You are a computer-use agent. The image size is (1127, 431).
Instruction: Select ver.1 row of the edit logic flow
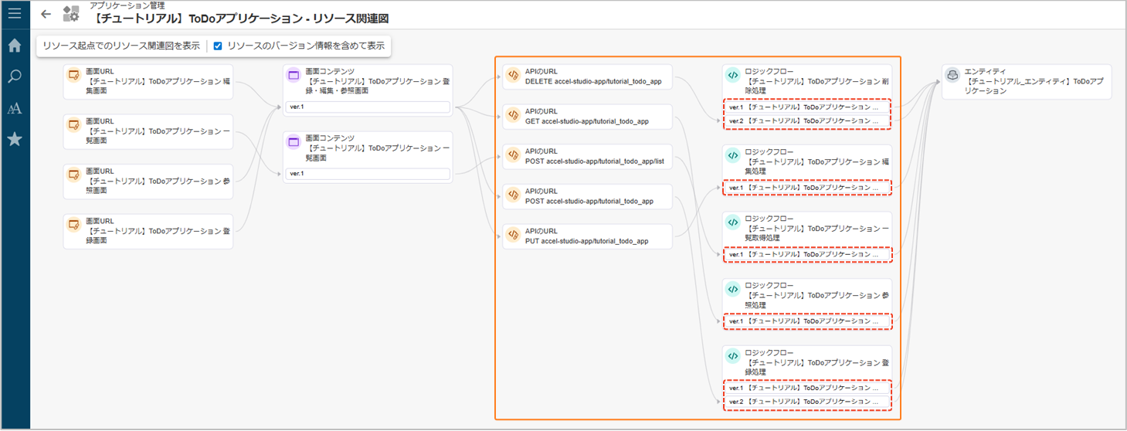point(806,188)
